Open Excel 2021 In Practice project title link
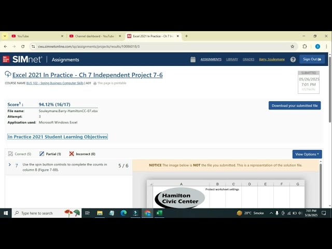This screenshot has height=249, width=332. 88,75
